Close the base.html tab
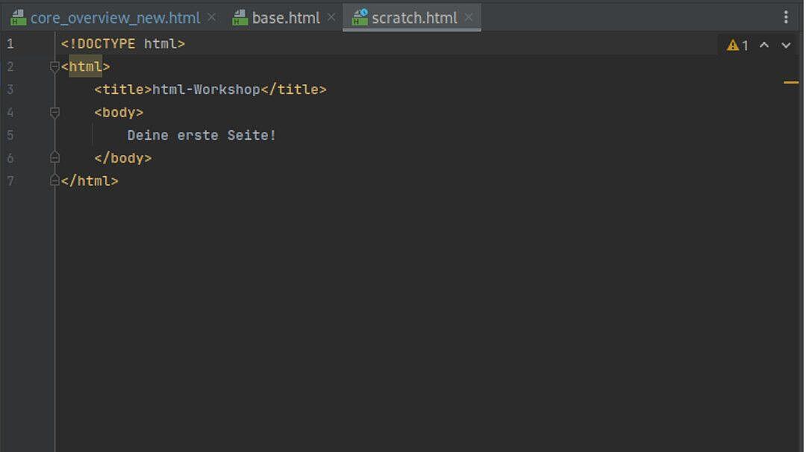Screen dimensions: 806x452 [x=331, y=17]
